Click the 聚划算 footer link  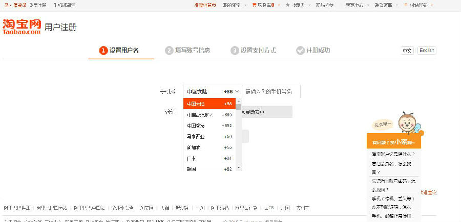tap(182, 208)
